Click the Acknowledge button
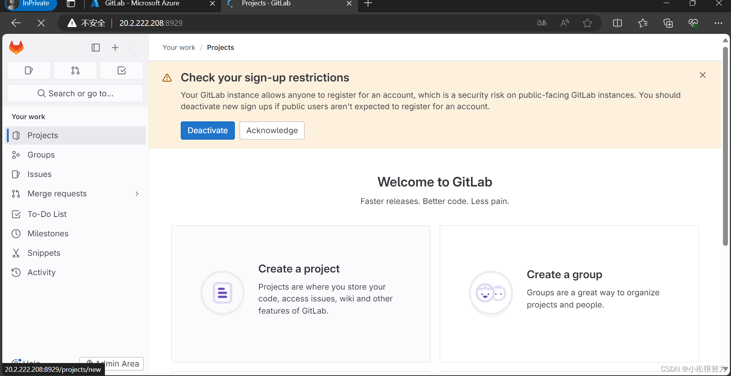 coord(272,131)
